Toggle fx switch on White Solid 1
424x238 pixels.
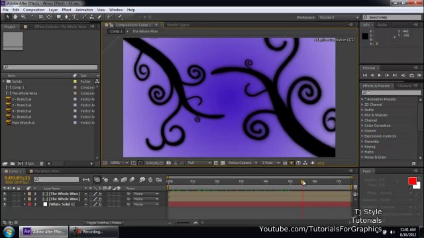100,204
